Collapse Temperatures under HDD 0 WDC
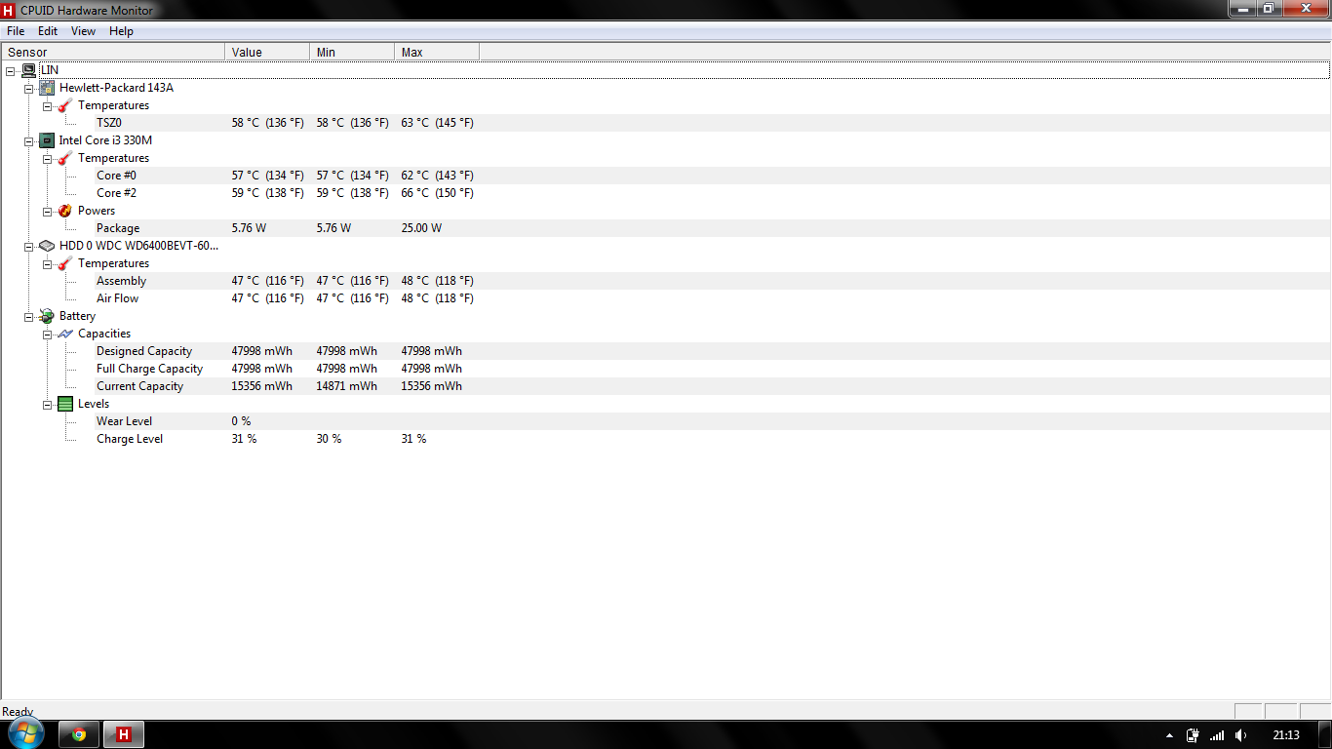The height and width of the screenshot is (749, 1332). point(48,263)
